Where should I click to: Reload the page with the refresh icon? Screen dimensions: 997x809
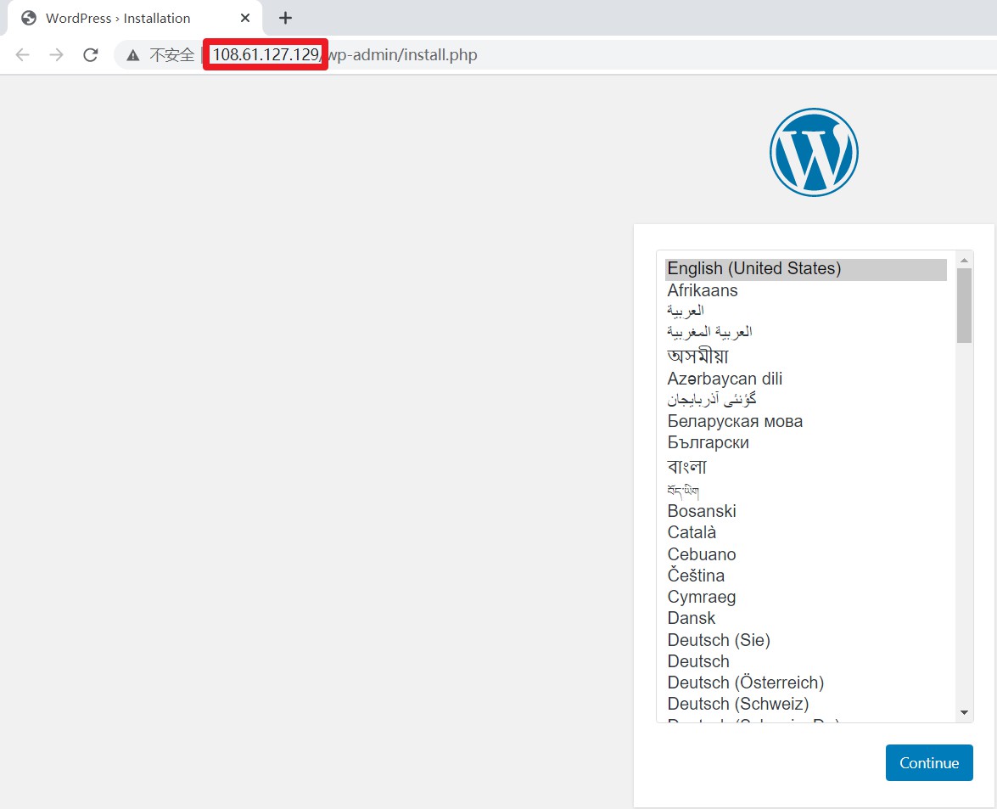pos(90,54)
